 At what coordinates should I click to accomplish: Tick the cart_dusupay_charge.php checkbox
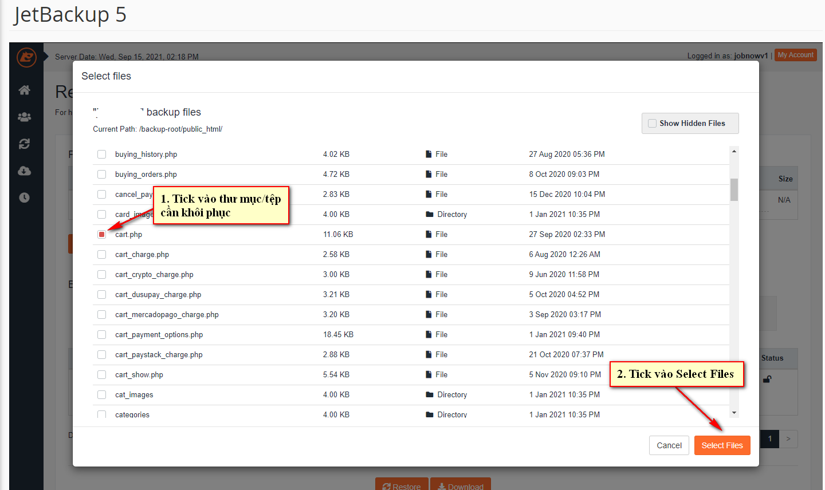click(101, 294)
